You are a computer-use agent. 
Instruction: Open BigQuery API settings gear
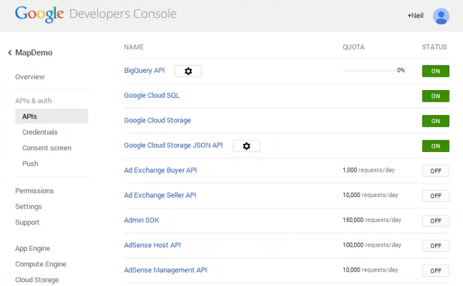188,71
